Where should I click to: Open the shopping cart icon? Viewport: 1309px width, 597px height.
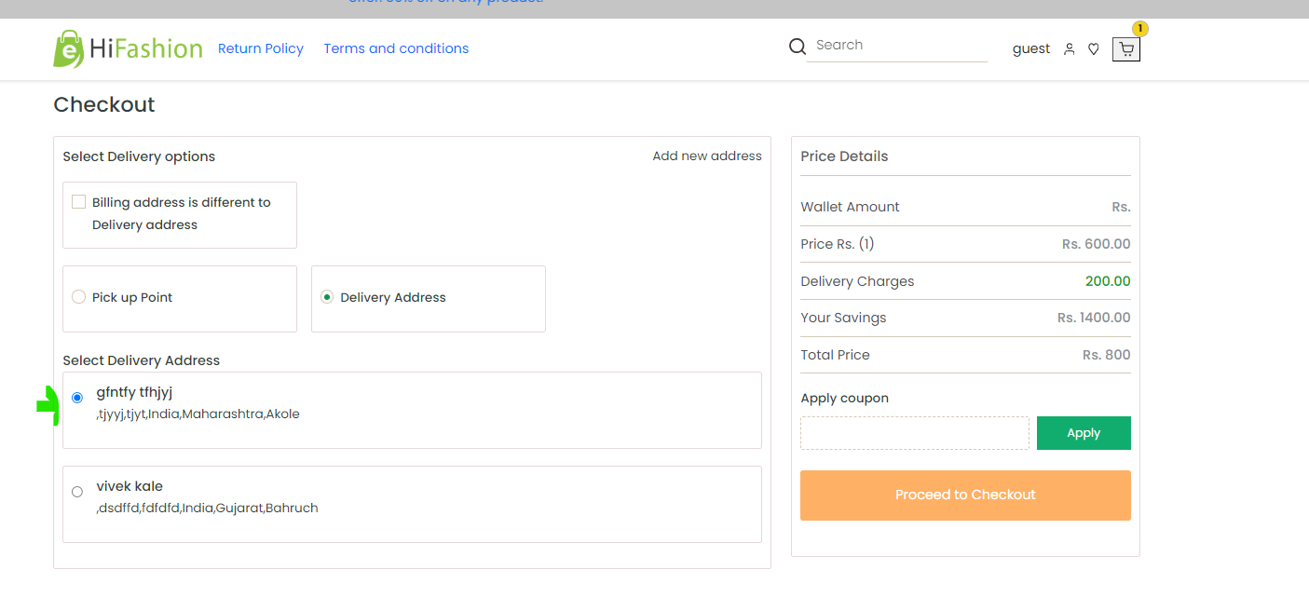pos(1126,49)
